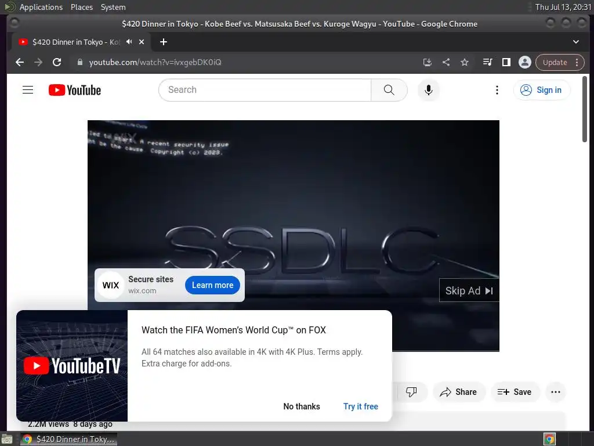
Task: Save the video to a playlist
Action: point(515,392)
